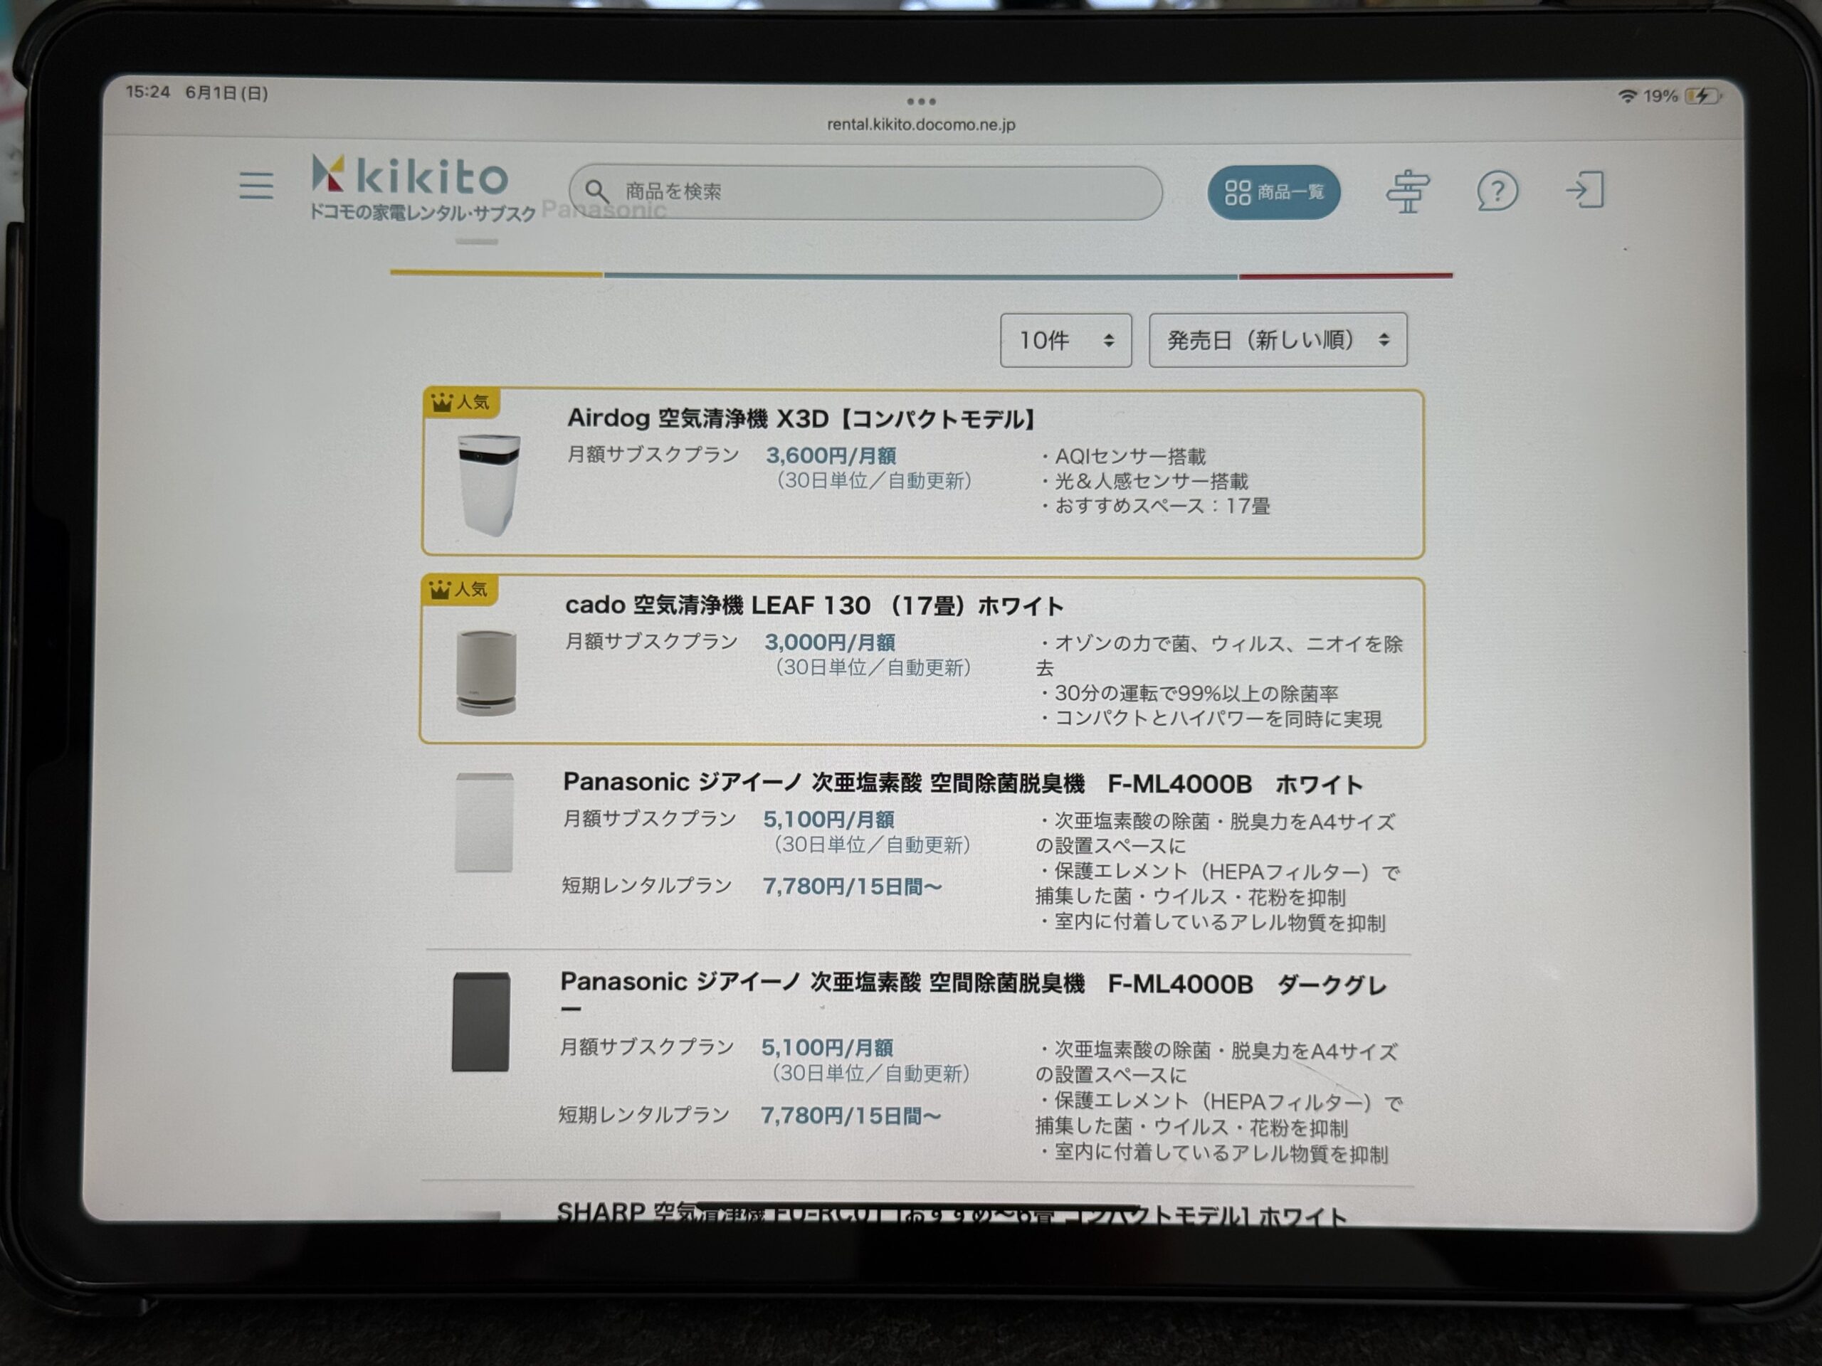
Task: Click the 30分の運転で99%以上の除菌率 text
Action: [x=1196, y=693]
